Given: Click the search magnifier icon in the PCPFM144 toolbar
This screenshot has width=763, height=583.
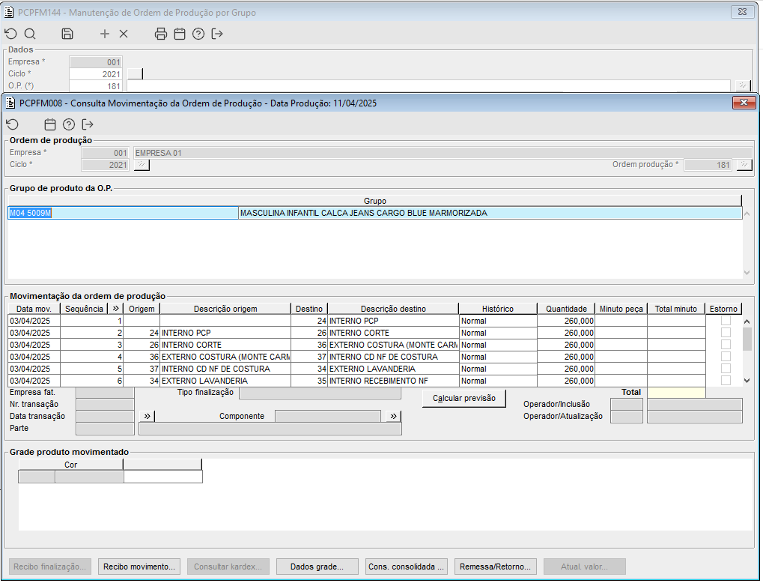Looking at the screenshot, I should (30, 34).
